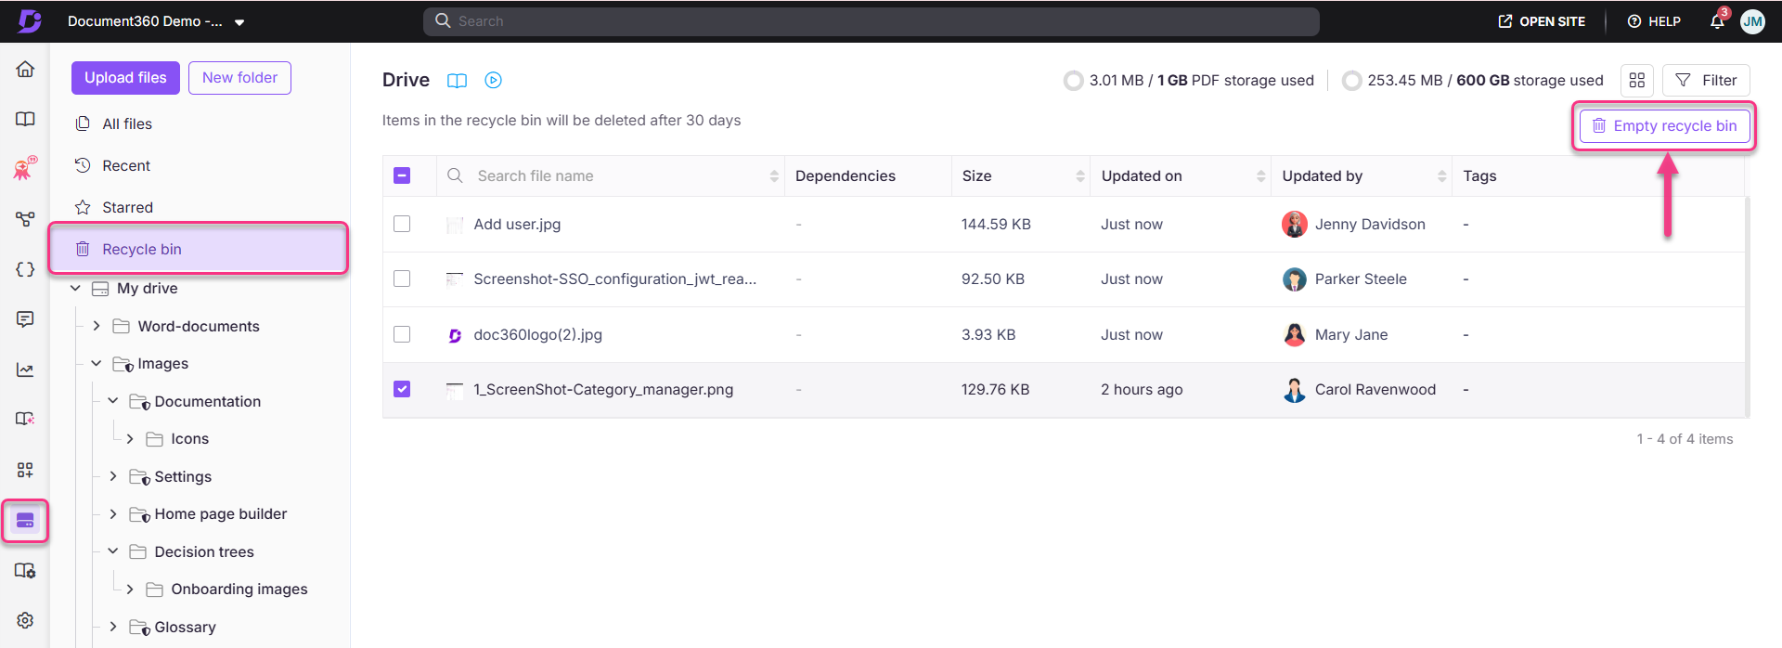Switch to grid view layout icon
This screenshot has width=1782, height=648.
1637,81
